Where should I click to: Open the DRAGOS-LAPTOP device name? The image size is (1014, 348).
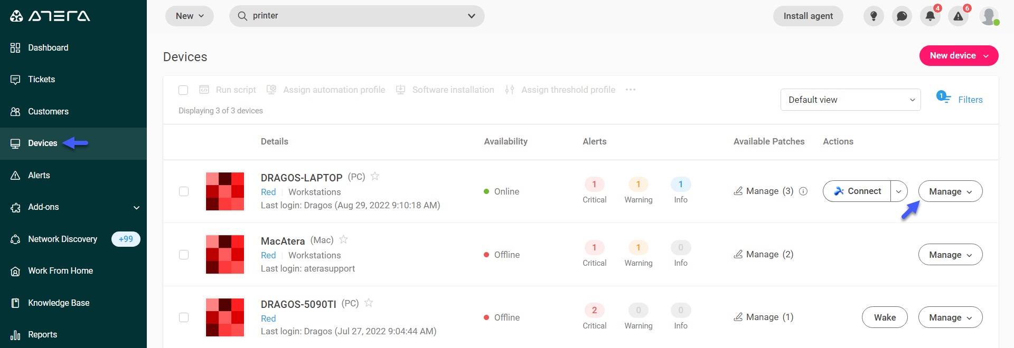302,178
